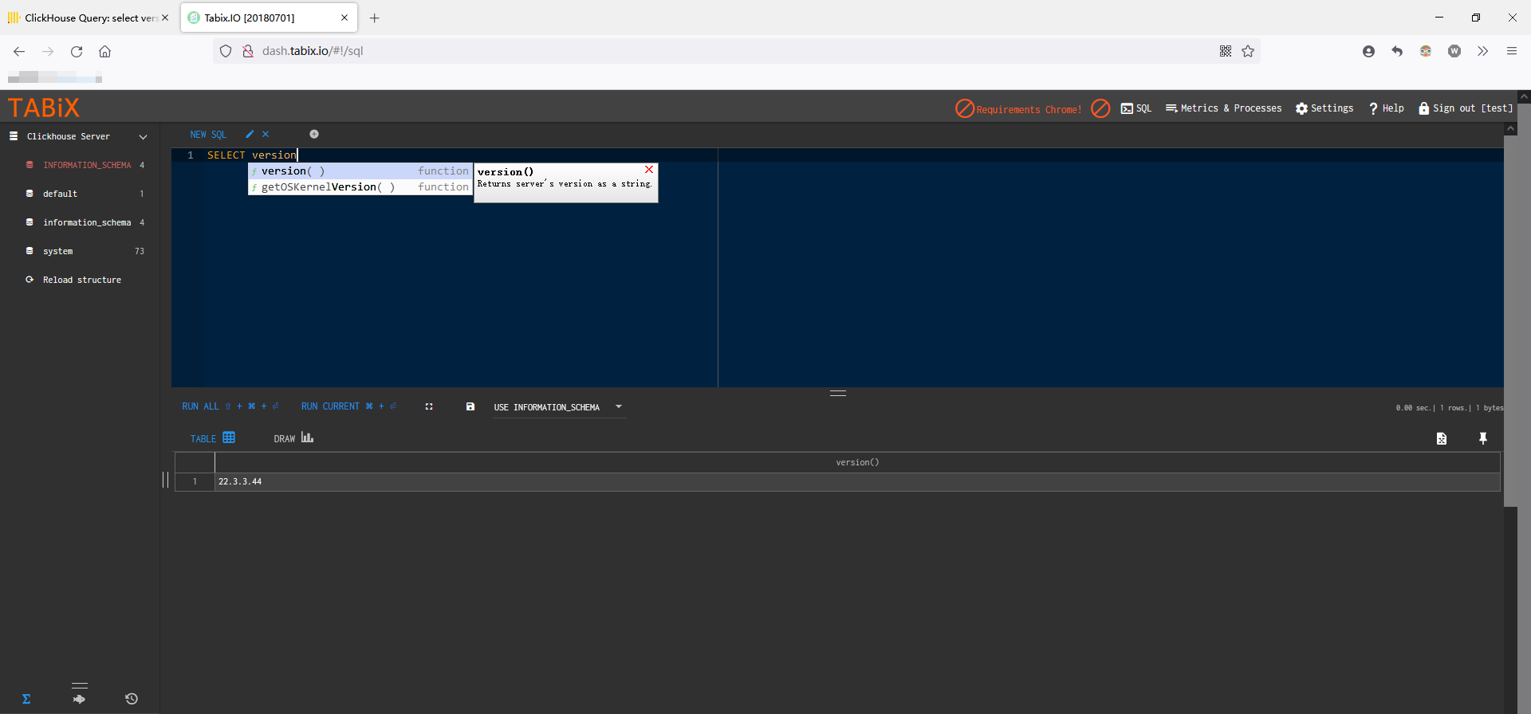Toggle fullscreen editor icon
Image resolution: width=1531 pixels, height=714 pixels.
[429, 406]
